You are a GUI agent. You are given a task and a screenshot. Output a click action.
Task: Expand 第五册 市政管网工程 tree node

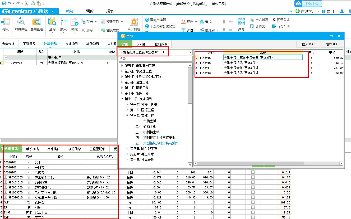[x=122, y=66]
